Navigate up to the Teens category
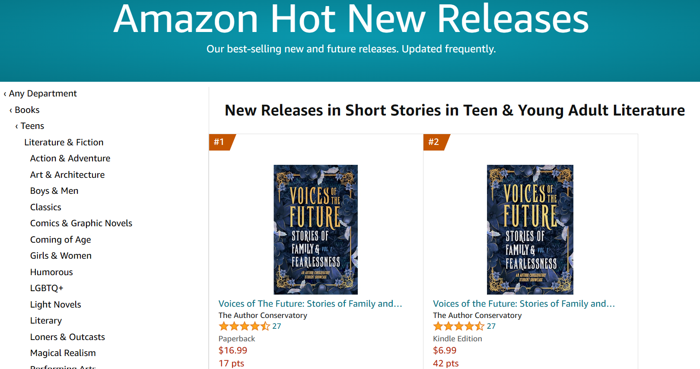The image size is (700, 369). tap(32, 126)
